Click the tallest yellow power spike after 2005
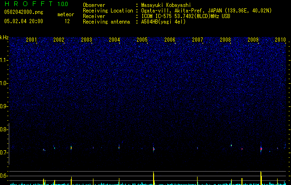The width and height of the screenshot is (291, 185). coord(154,178)
